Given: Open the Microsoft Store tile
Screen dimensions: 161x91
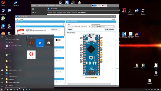Looking at the screenshot, I should pos(49,43).
